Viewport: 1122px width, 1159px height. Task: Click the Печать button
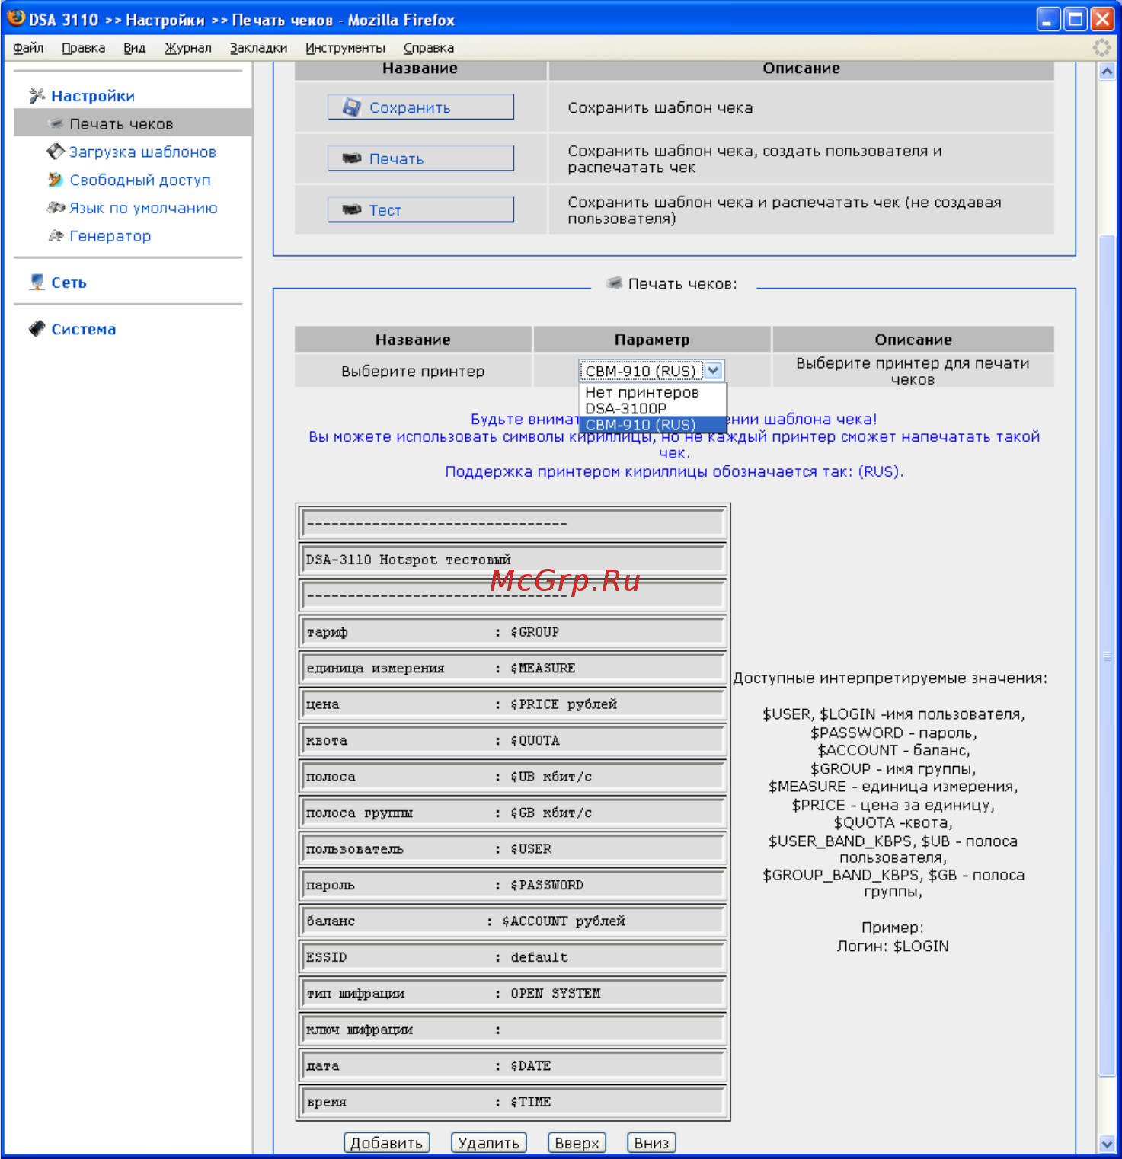coord(421,158)
